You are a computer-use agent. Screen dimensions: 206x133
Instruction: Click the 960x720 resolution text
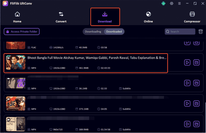click(x=58, y=129)
